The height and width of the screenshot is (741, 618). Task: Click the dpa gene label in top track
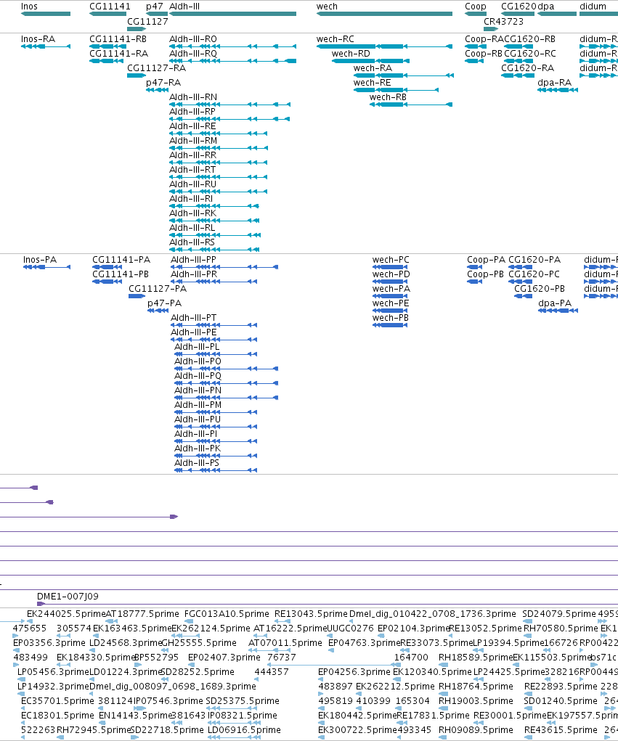tap(545, 6)
